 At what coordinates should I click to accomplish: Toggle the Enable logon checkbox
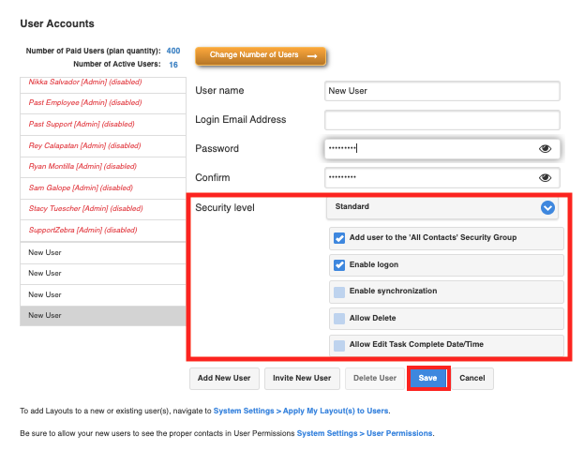click(339, 265)
